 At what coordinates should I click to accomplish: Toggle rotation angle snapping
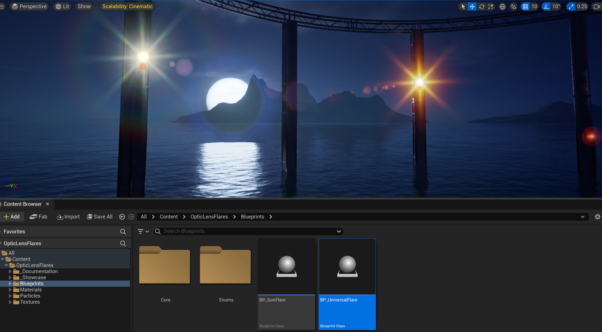tap(547, 6)
